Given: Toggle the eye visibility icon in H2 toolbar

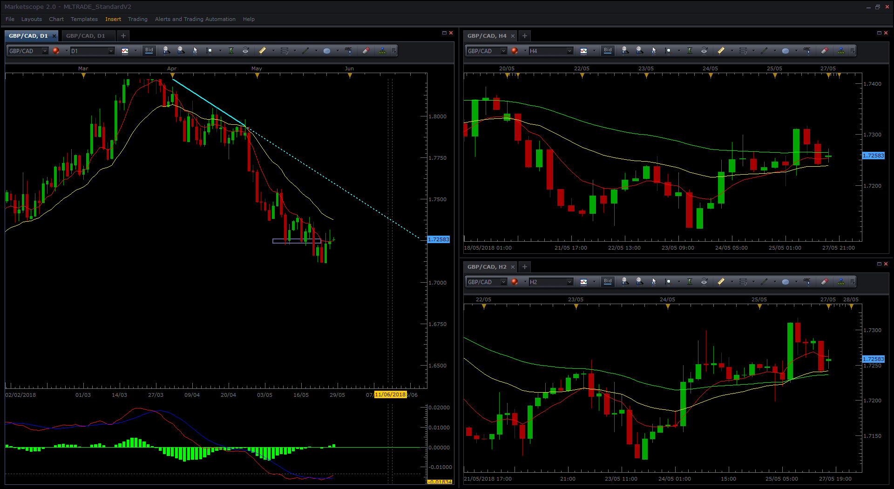Looking at the screenshot, I should click(x=704, y=282).
